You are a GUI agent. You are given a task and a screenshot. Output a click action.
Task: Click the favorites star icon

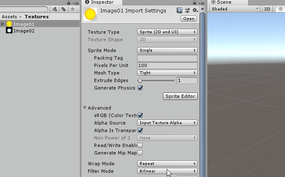pyautogui.click(x=73, y=9)
